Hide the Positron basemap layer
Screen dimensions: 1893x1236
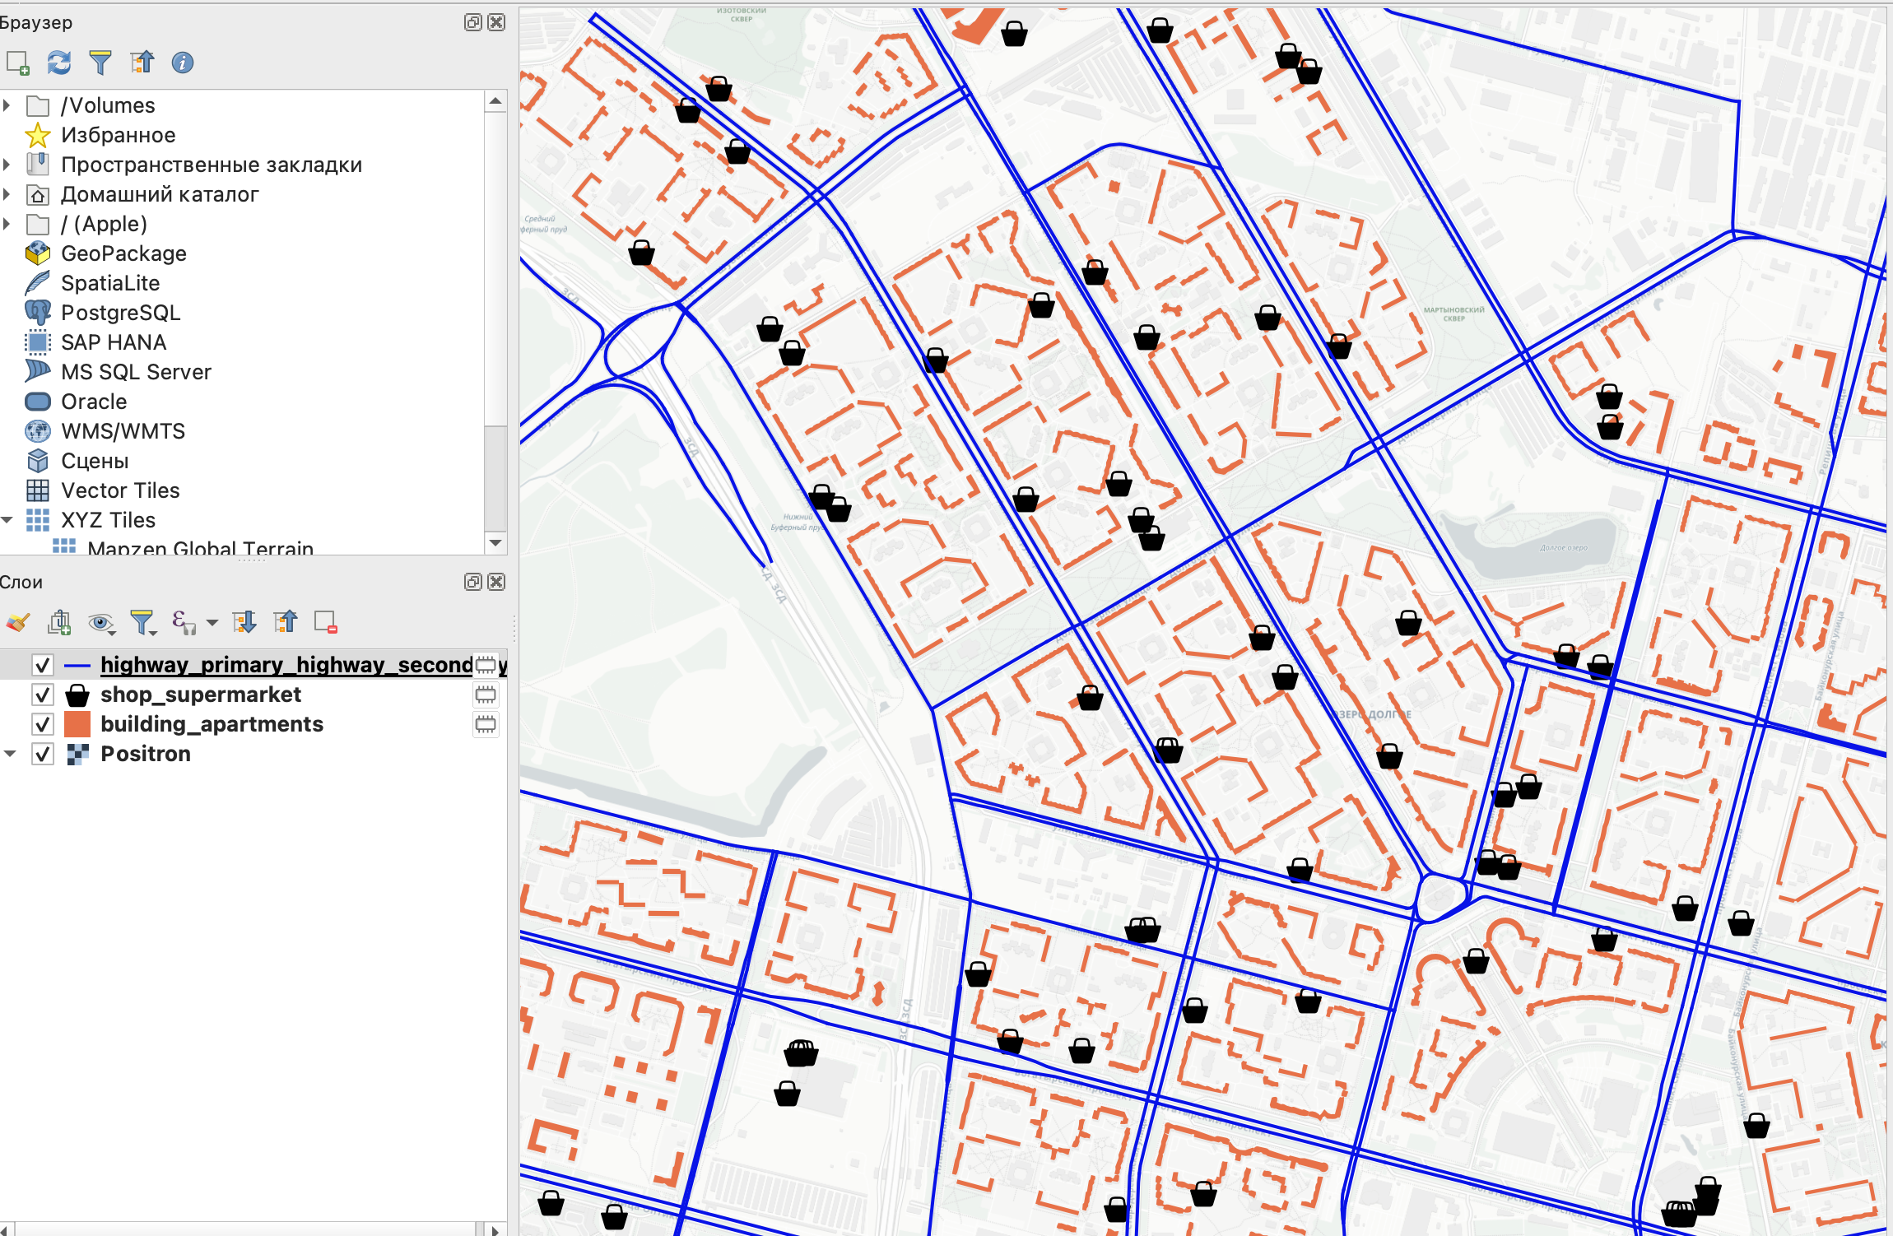[43, 754]
